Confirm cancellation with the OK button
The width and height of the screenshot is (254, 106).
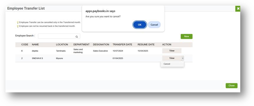(140, 25)
